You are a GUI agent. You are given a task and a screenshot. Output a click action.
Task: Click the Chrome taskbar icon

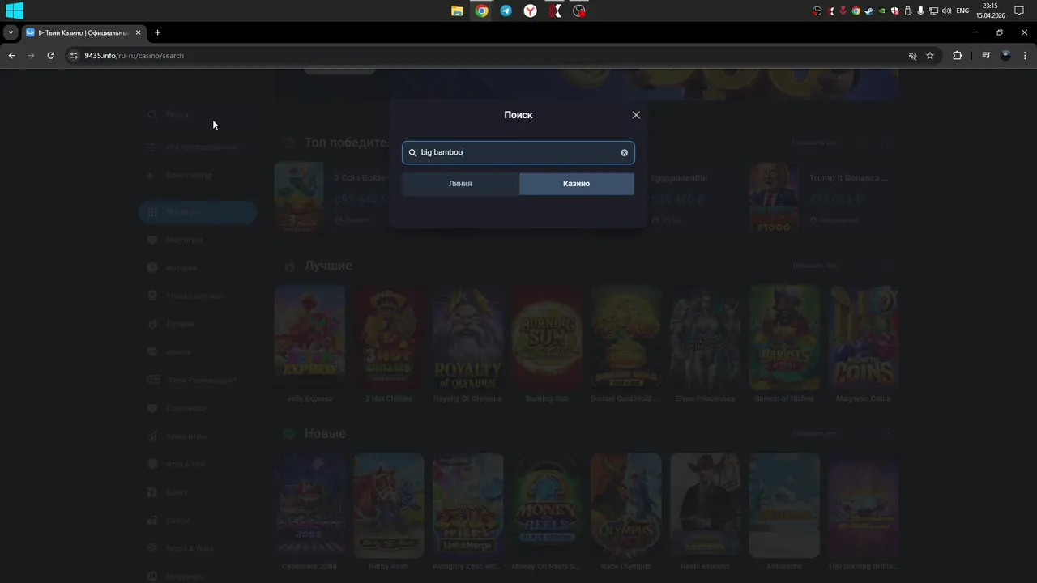pos(482,11)
